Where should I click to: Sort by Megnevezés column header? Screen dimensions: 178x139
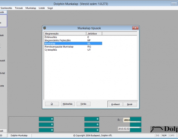[65, 34]
